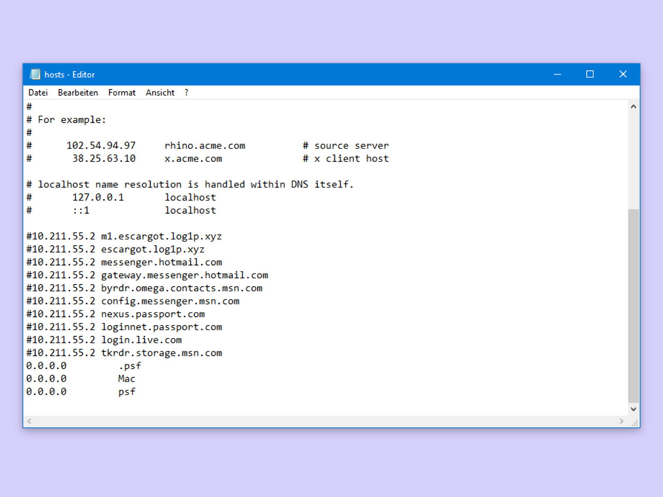Screen dimensions: 663x497
Task: Minimize the hosts Editor window
Action: (557, 75)
